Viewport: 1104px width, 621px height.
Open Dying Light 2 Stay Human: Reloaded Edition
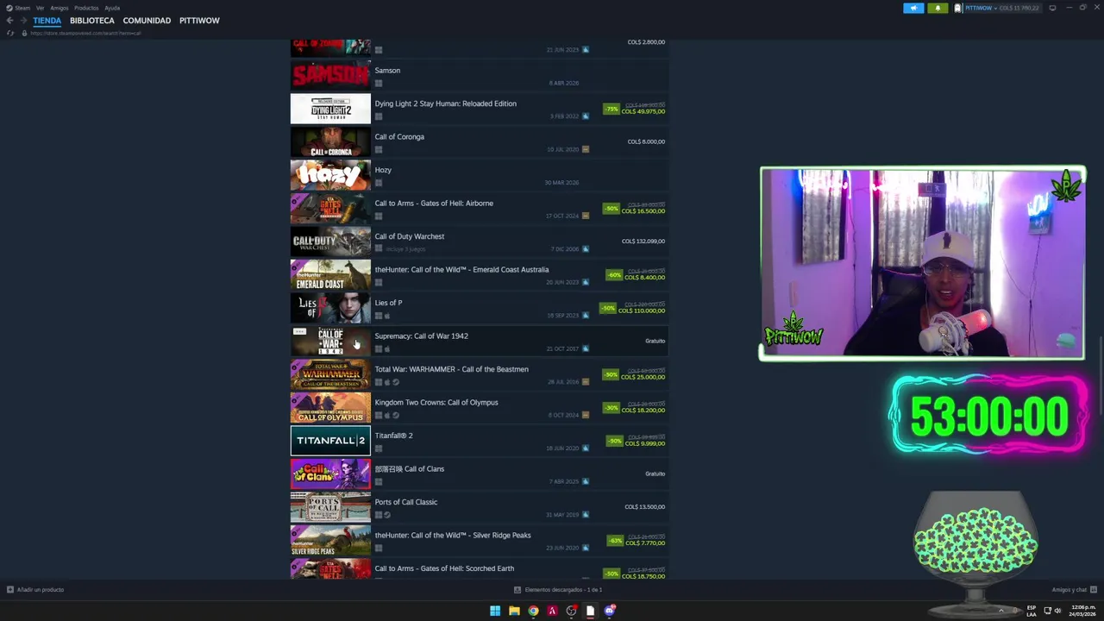coord(479,110)
